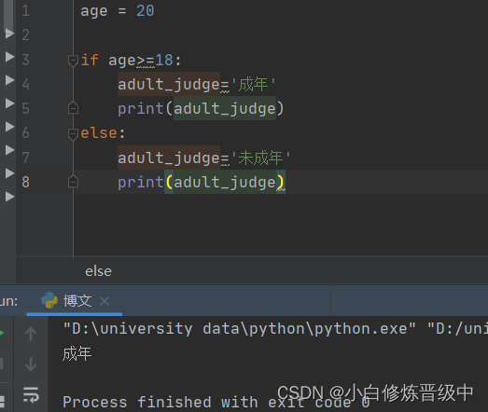The height and width of the screenshot is (412, 488).
Task: Click line number 1 in gutter
Action: point(25,11)
